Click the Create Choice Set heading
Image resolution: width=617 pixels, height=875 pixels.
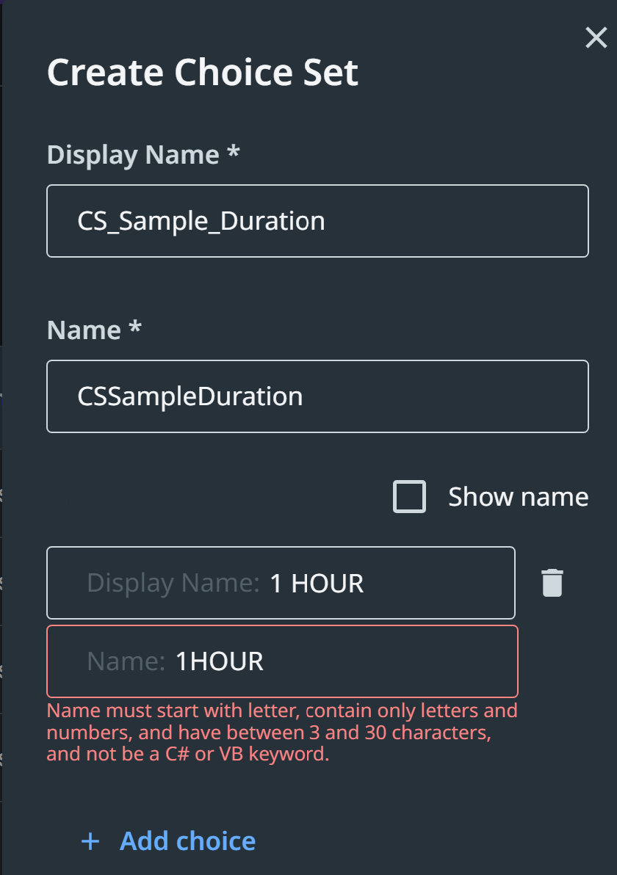203,73
